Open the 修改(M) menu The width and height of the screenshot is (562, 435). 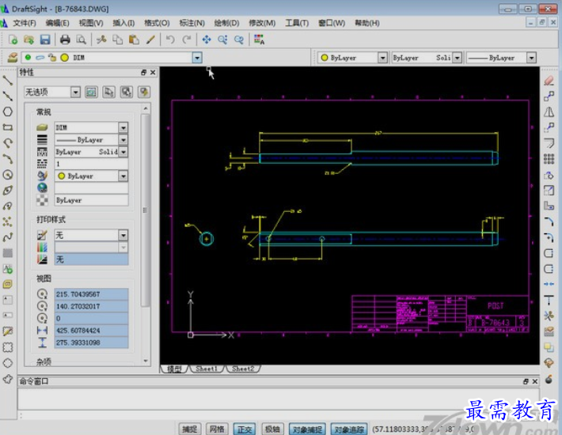(x=262, y=23)
